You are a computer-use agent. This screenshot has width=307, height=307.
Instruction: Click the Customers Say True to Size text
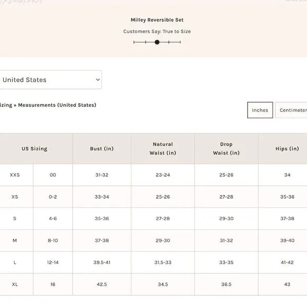pos(157,32)
